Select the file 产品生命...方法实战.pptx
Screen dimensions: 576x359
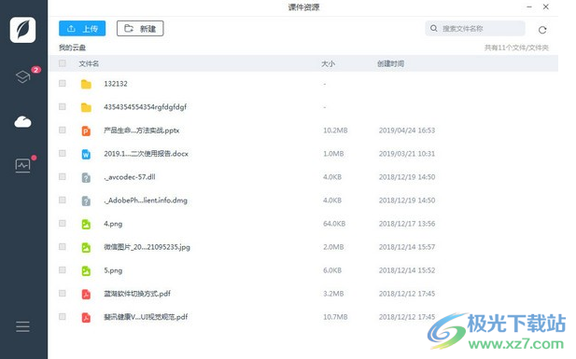coord(141,131)
